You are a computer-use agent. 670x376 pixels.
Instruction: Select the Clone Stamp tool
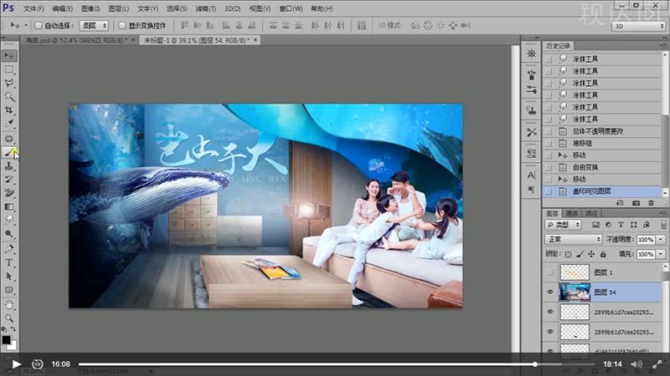click(8, 165)
